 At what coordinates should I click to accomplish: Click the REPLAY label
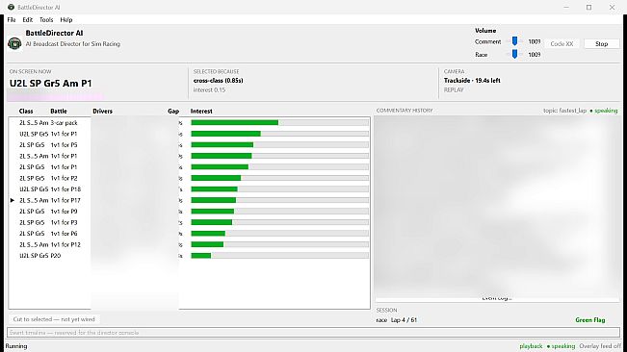454,90
